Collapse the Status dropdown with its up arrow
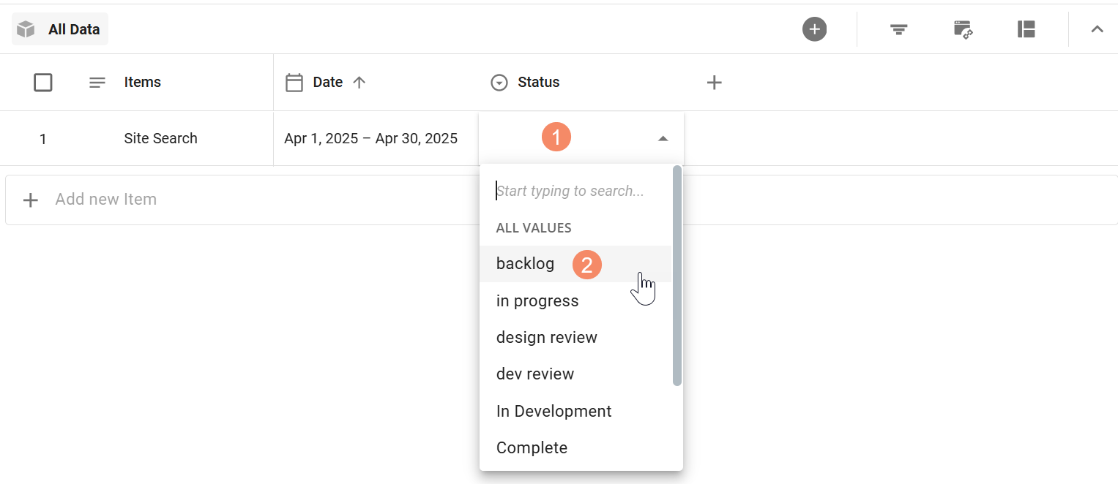Image resolution: width=1118 pixels, height=484 pixels. click(663, 137)
